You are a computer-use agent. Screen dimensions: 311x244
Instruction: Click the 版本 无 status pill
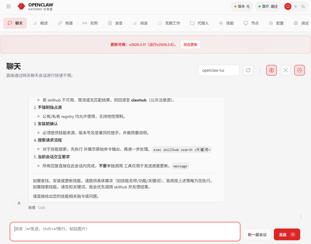tap(242, 6)
